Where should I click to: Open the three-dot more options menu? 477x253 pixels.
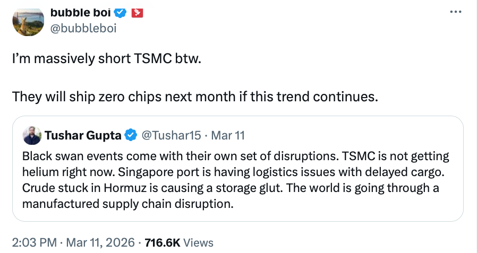(456, 12)
